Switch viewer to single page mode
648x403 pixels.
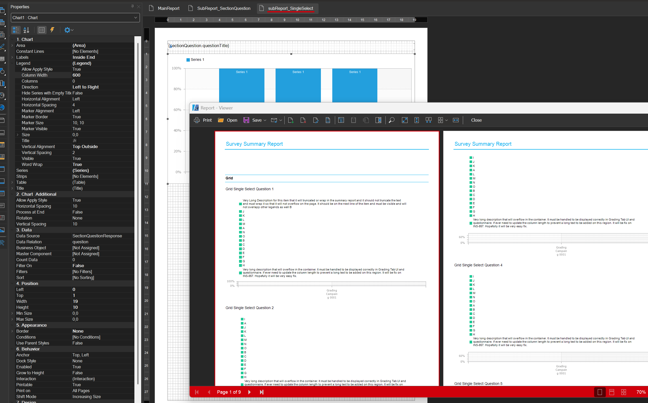600,392
